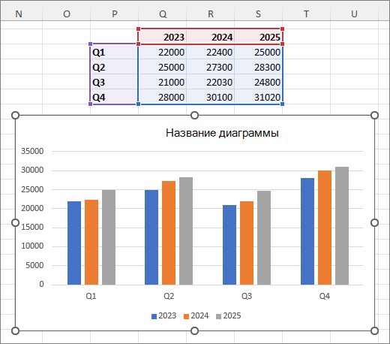Select column header P
This screenshot has width=390, height=344.
tap(114, 14)
